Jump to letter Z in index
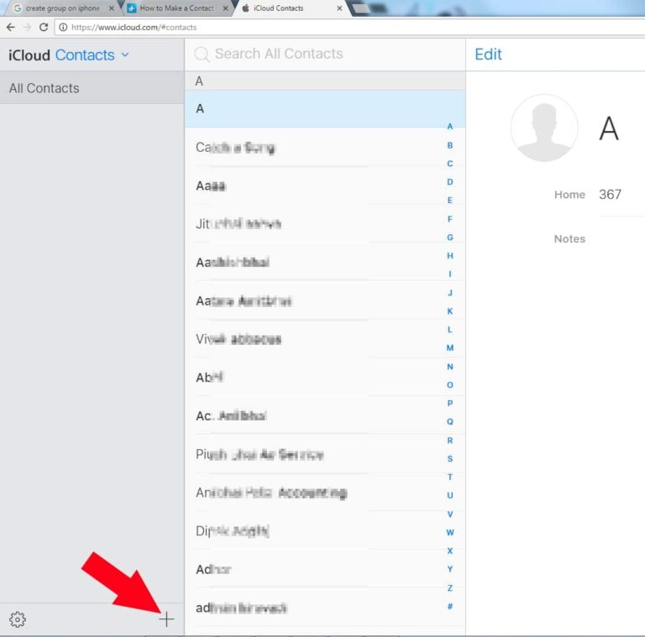645x637 pixels. (450, 587)
